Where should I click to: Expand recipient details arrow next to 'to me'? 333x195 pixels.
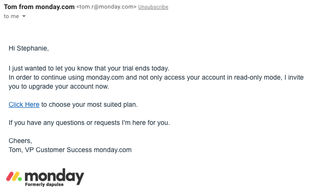24,17
